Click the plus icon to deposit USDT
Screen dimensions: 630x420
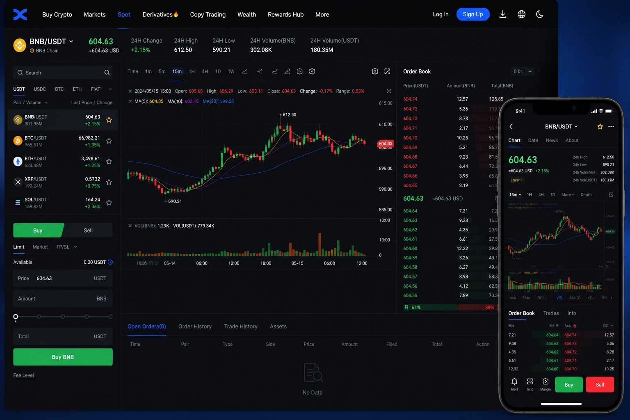coord(110,262)
